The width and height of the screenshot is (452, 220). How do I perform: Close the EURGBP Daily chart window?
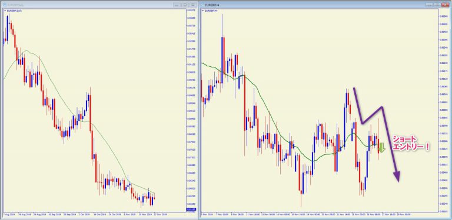(193, 5)
